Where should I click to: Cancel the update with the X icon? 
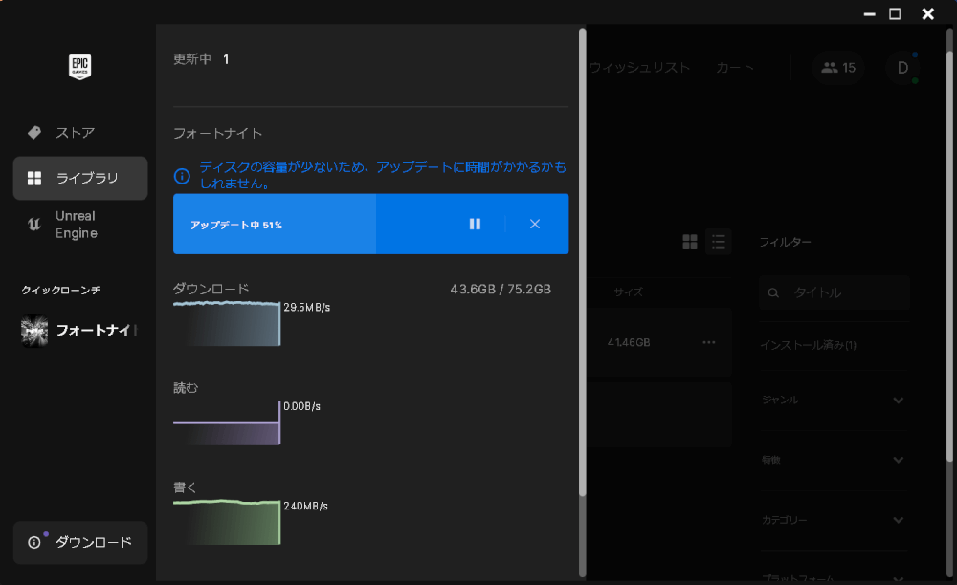(535, 224)
